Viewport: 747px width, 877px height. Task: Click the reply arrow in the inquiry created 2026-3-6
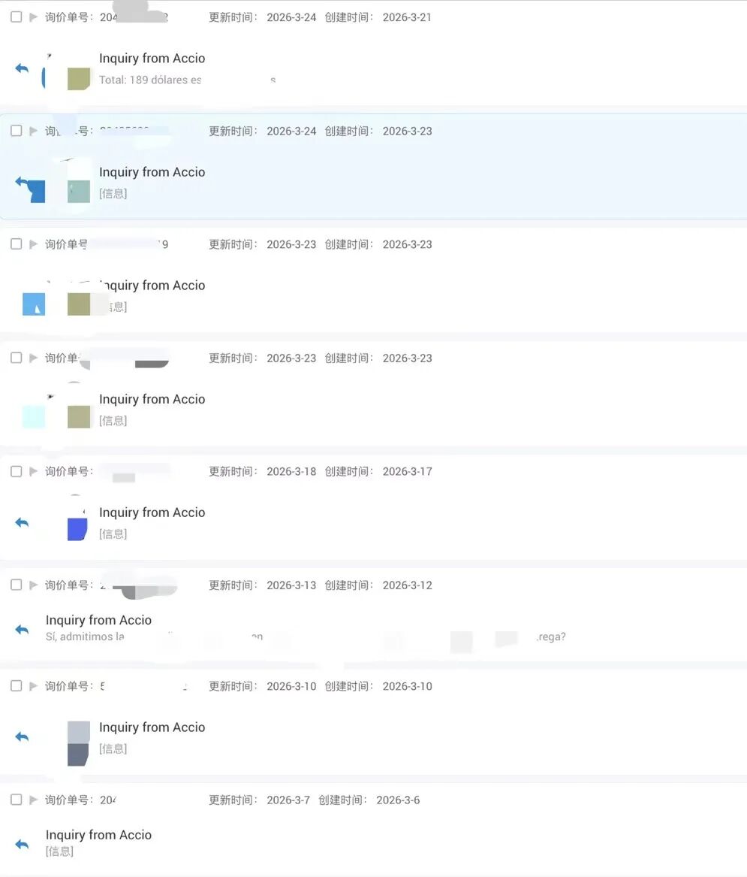(x=22, y=844)
